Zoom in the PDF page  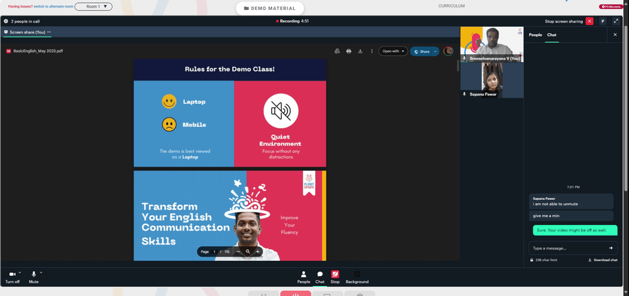click(x=257, y=251)
